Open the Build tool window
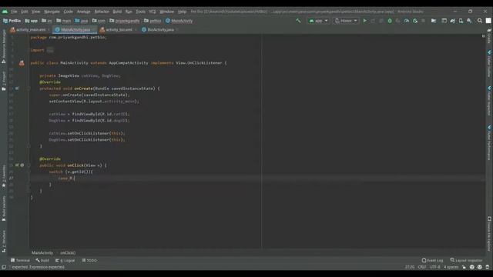 42,260
